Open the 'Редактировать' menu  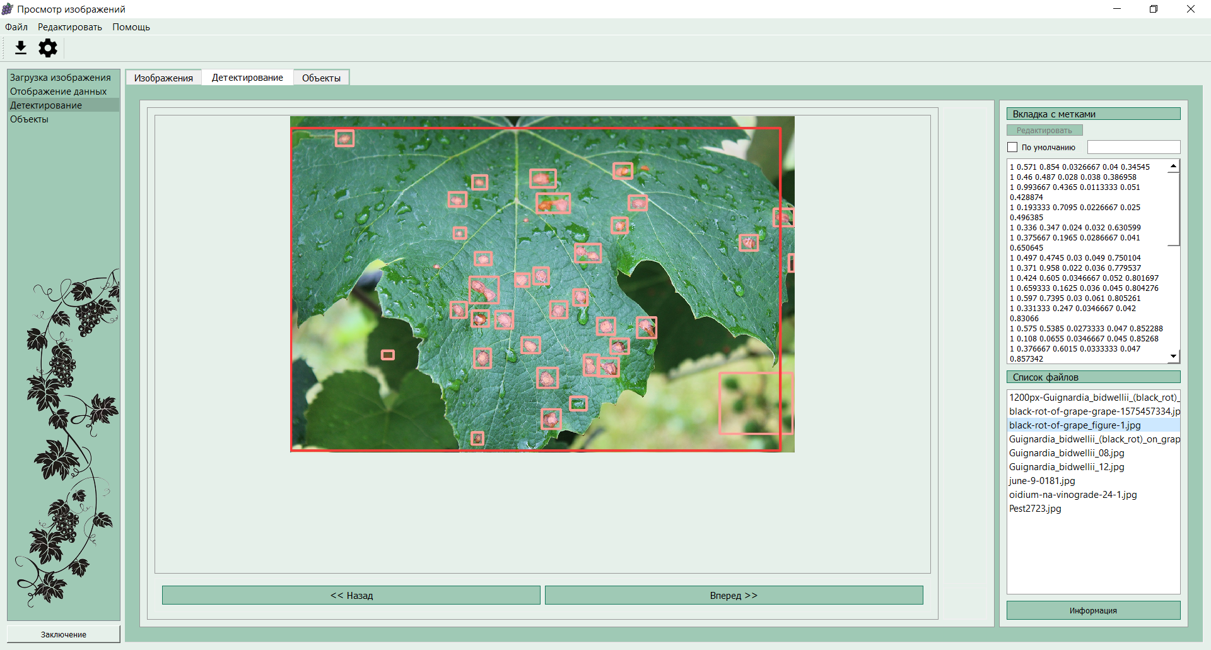pyautogui.click(x=70, y=27)
